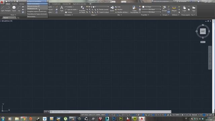Open the DuCalque lineweight dropdown

point(151,9)
